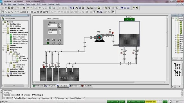Toggle the red indicator beside valve V1
Viewport: 184px width, 103px height.
point(44,67)
